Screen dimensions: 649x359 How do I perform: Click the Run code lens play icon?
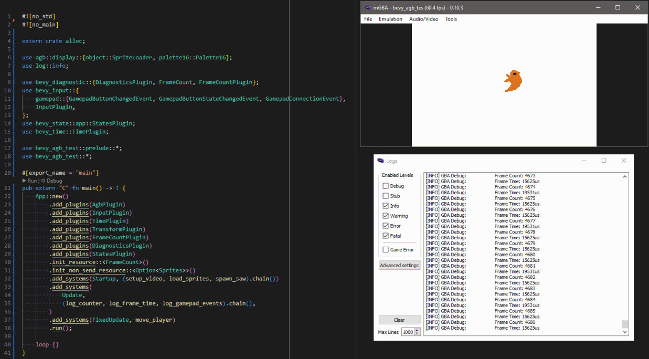[x=24, y=181]
